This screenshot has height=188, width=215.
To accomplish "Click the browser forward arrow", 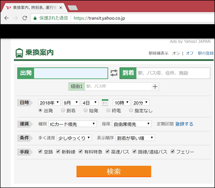I will click(16, 18).
